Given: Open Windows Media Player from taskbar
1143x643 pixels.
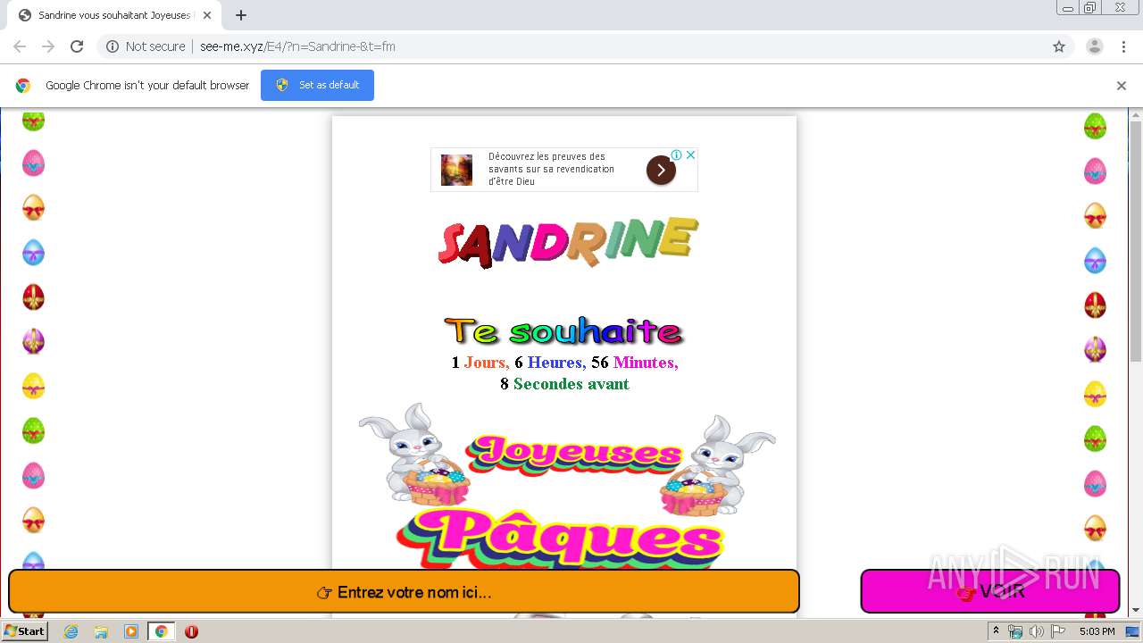Looking at the screenshot, I should (131, 631).
